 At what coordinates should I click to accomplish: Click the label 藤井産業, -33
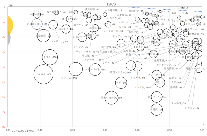pyautogui.click(x=196, y=34)
